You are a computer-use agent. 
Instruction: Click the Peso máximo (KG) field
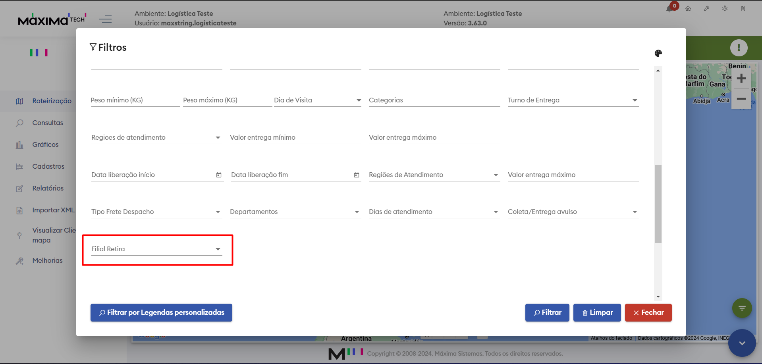point(228,100)
